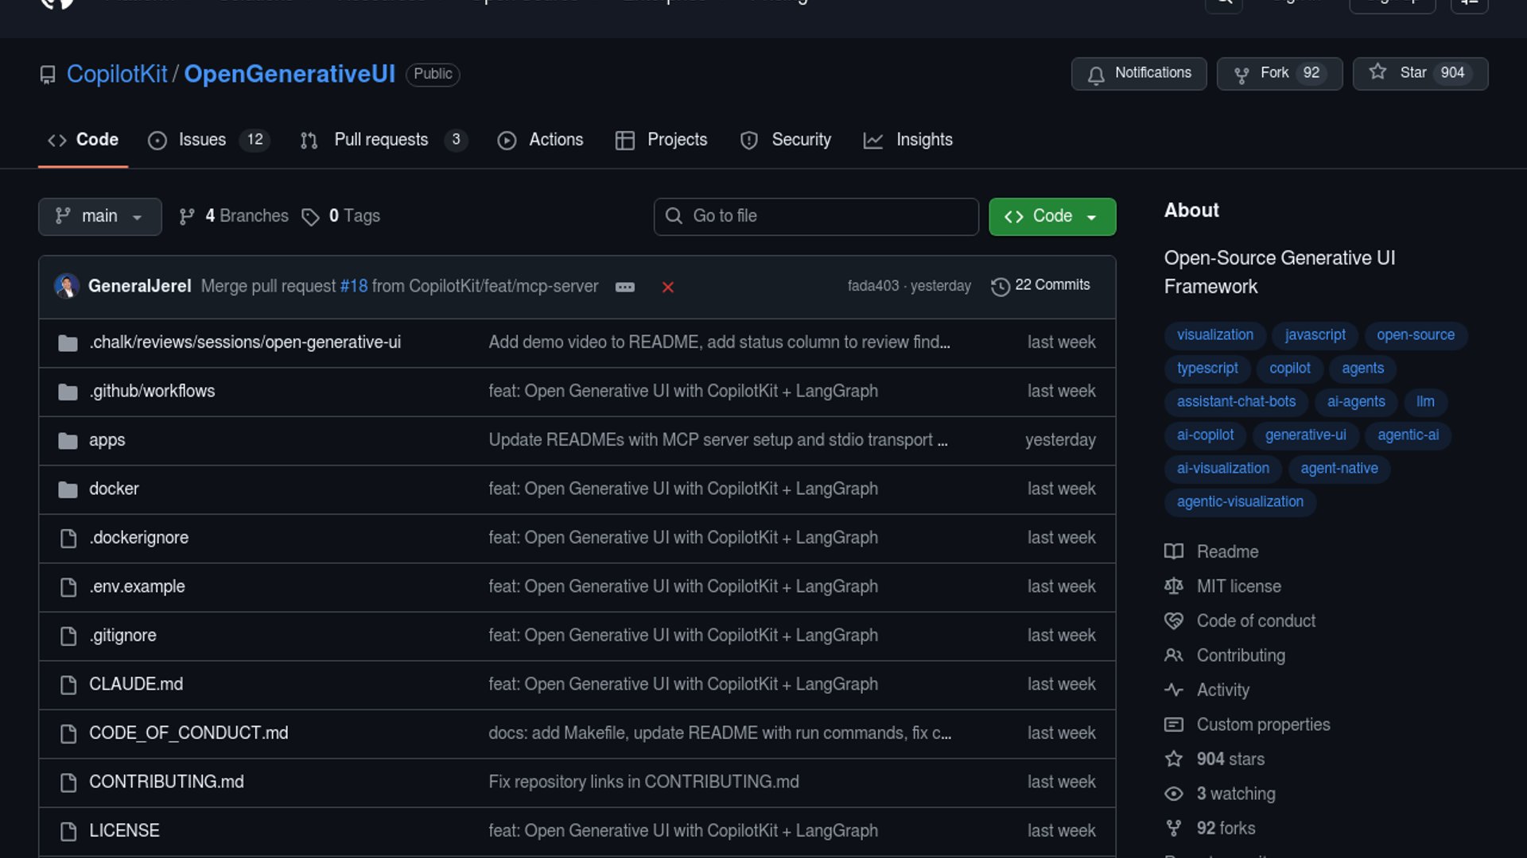This screenshot has width=1527, height=858.
Task: Expand the green Code dropdown button
Action: click(1051, 216)
